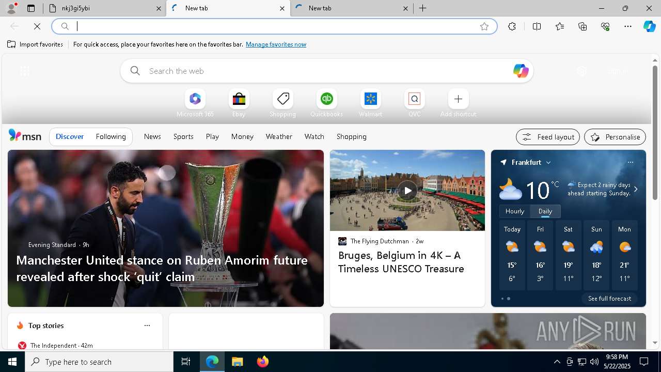
Task: Select the Following feed
Action: click(111, 136)
